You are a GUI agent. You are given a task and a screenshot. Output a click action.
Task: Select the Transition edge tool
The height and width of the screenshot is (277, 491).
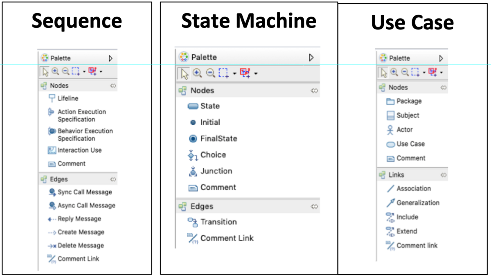tap(218, 222)
